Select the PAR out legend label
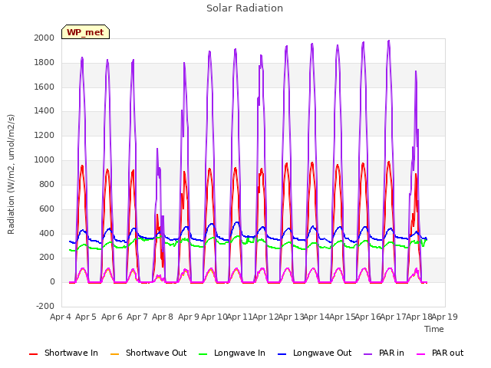 pyautogui.click(x=447, y=353)
